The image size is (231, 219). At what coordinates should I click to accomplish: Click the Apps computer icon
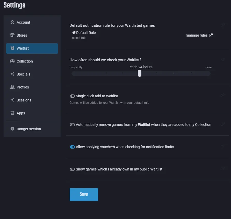point(12,113)
